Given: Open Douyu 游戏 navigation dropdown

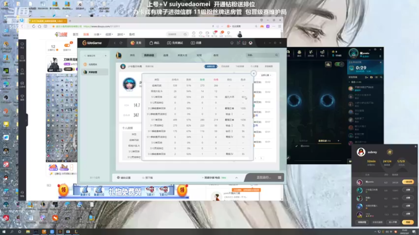Looking at the screenshot, I should (x=121, y=34).
